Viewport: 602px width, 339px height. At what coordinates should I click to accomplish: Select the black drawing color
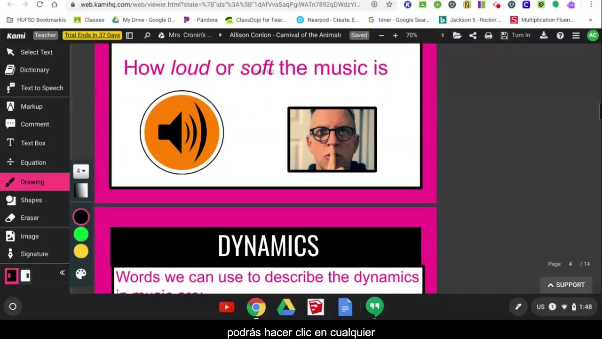pyautogui.click(x=81, y=217)
